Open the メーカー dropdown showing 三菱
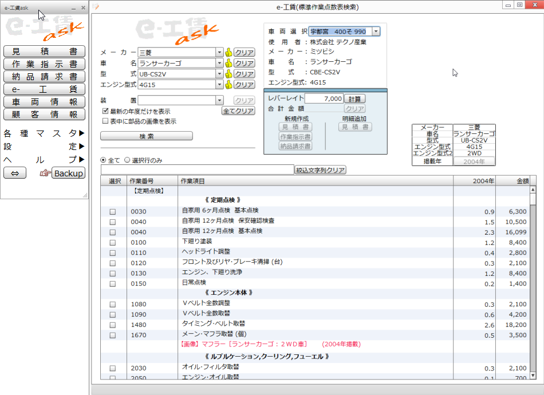The width and height of the screenshot is (544, 395). point(219,52)
